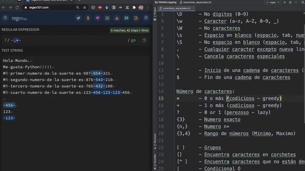Viewport: 305px width, 171px height.
Task: Open the Twitter icon in regex101 header
Action: point(78,18)
